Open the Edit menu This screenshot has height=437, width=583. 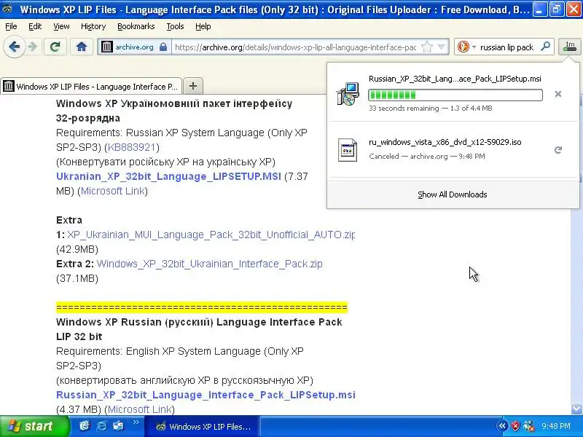35,26
